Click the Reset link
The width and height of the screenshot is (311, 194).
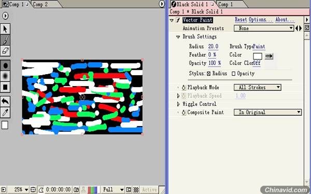tap(241, 20)
